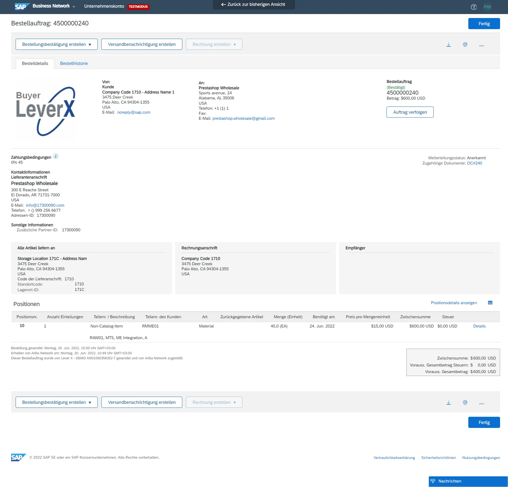Click the bottom print icon

pyautogui.click(x=465, y=402)
